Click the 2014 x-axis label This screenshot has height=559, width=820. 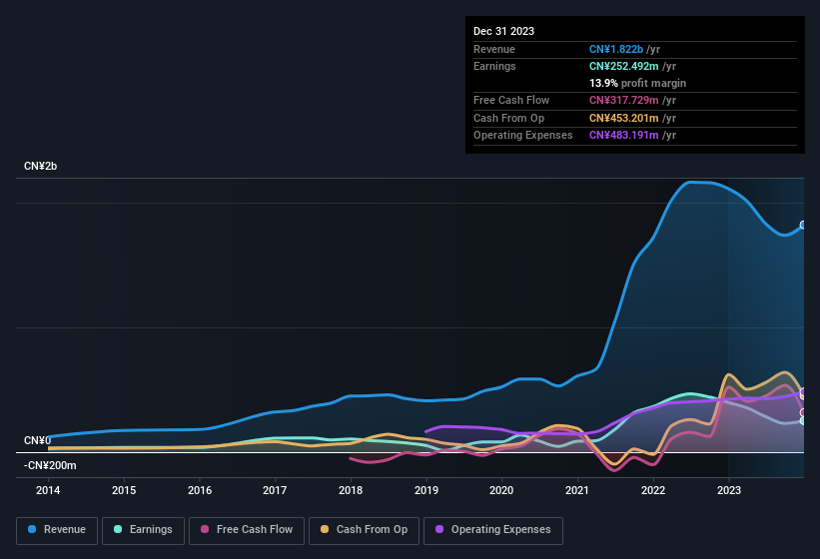pos(48,490)
